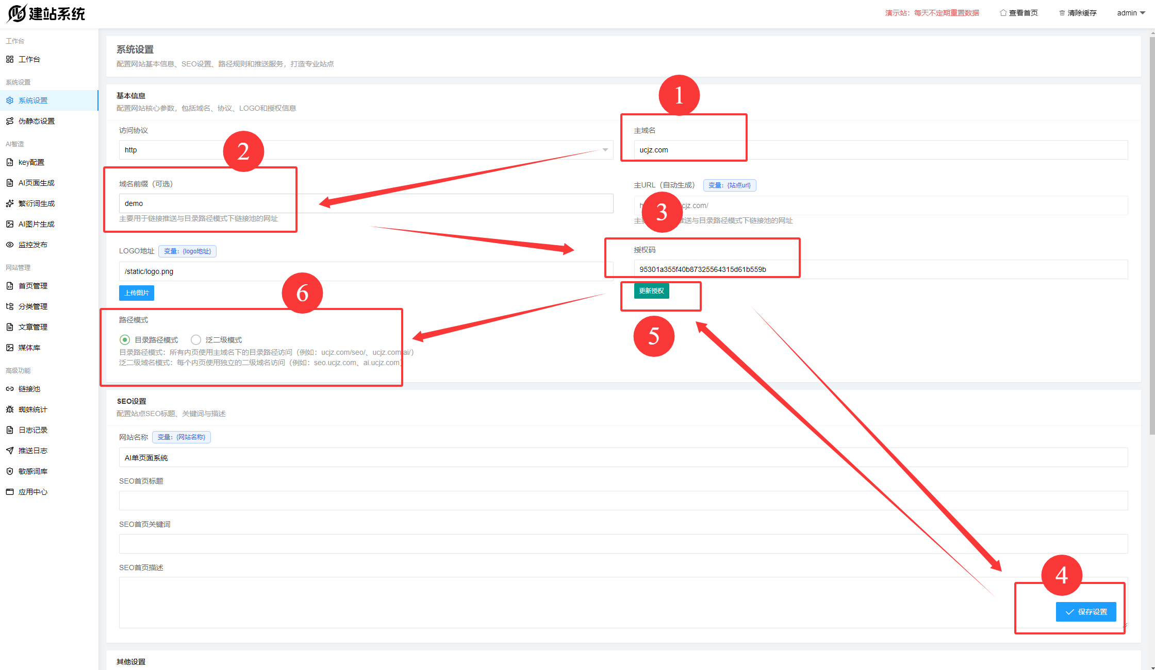Click the 推送日志 paper plane icon
Screen dimensions: 1155x670
tap(10, 451)
